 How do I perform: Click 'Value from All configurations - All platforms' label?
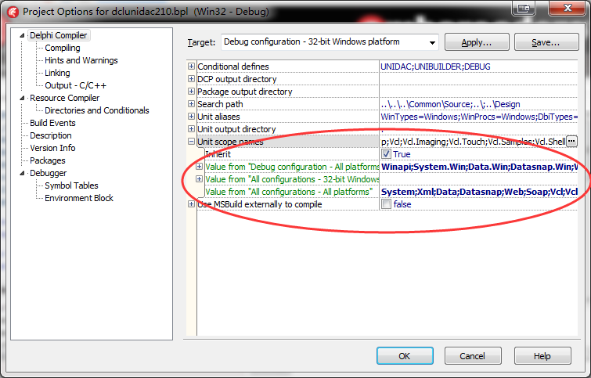289,192
